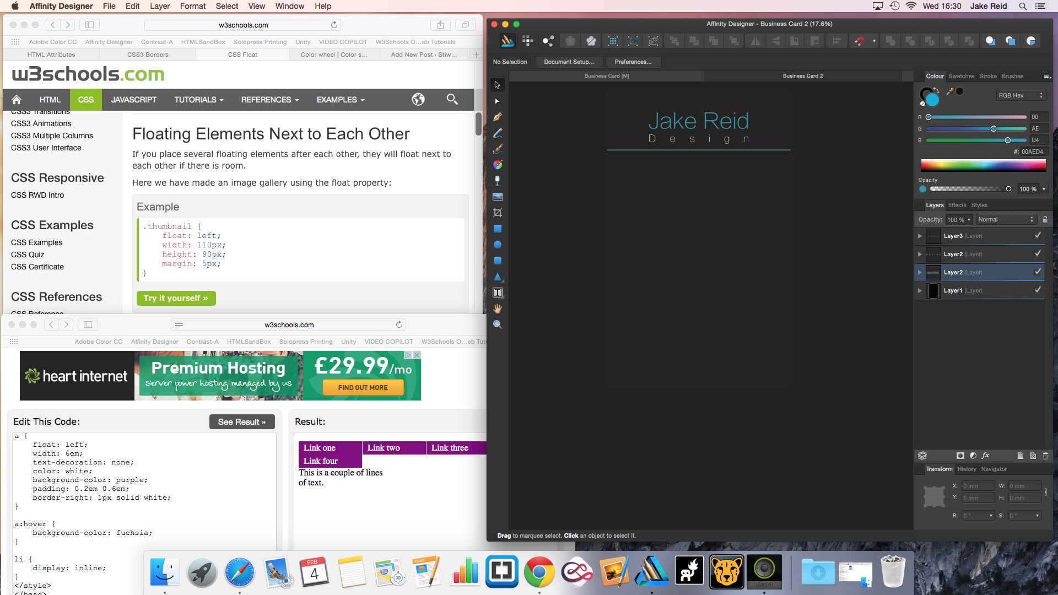Select the Crop tool

click(x=497, y=213)
